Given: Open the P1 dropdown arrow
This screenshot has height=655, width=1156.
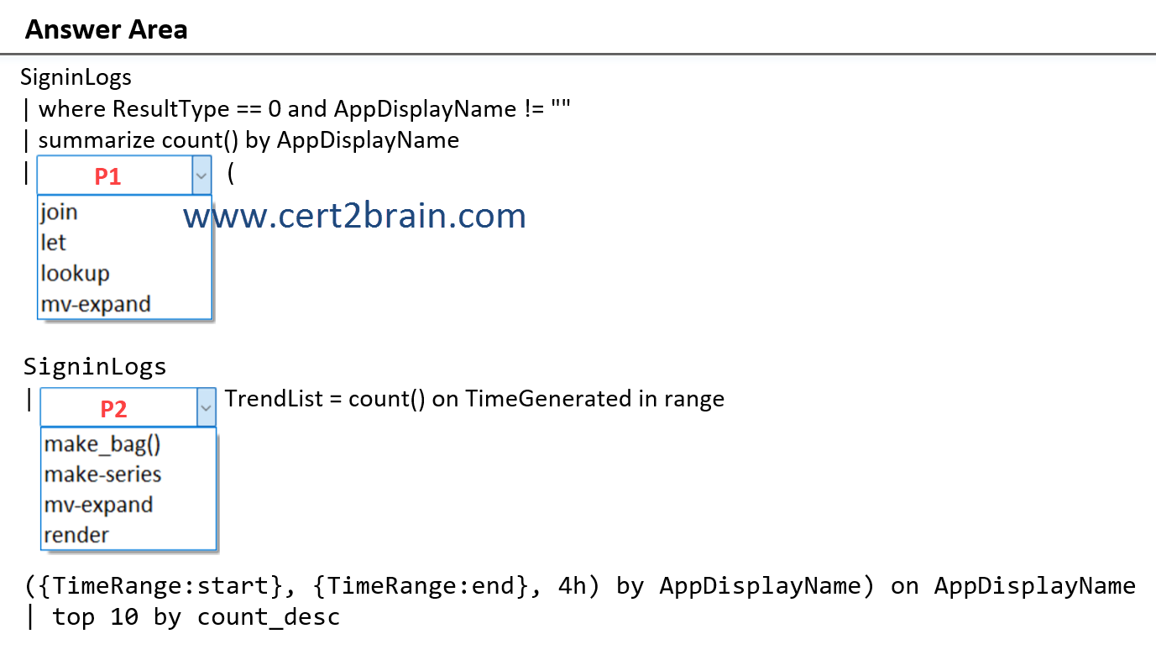Looking at the screenshot, I should coord(201,175).
